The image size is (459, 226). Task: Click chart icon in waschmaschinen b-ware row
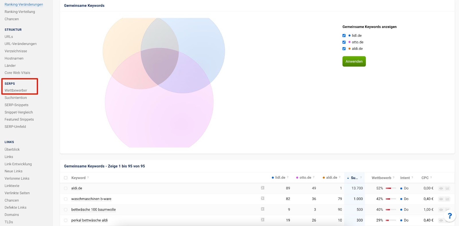(x=447, y=199)
